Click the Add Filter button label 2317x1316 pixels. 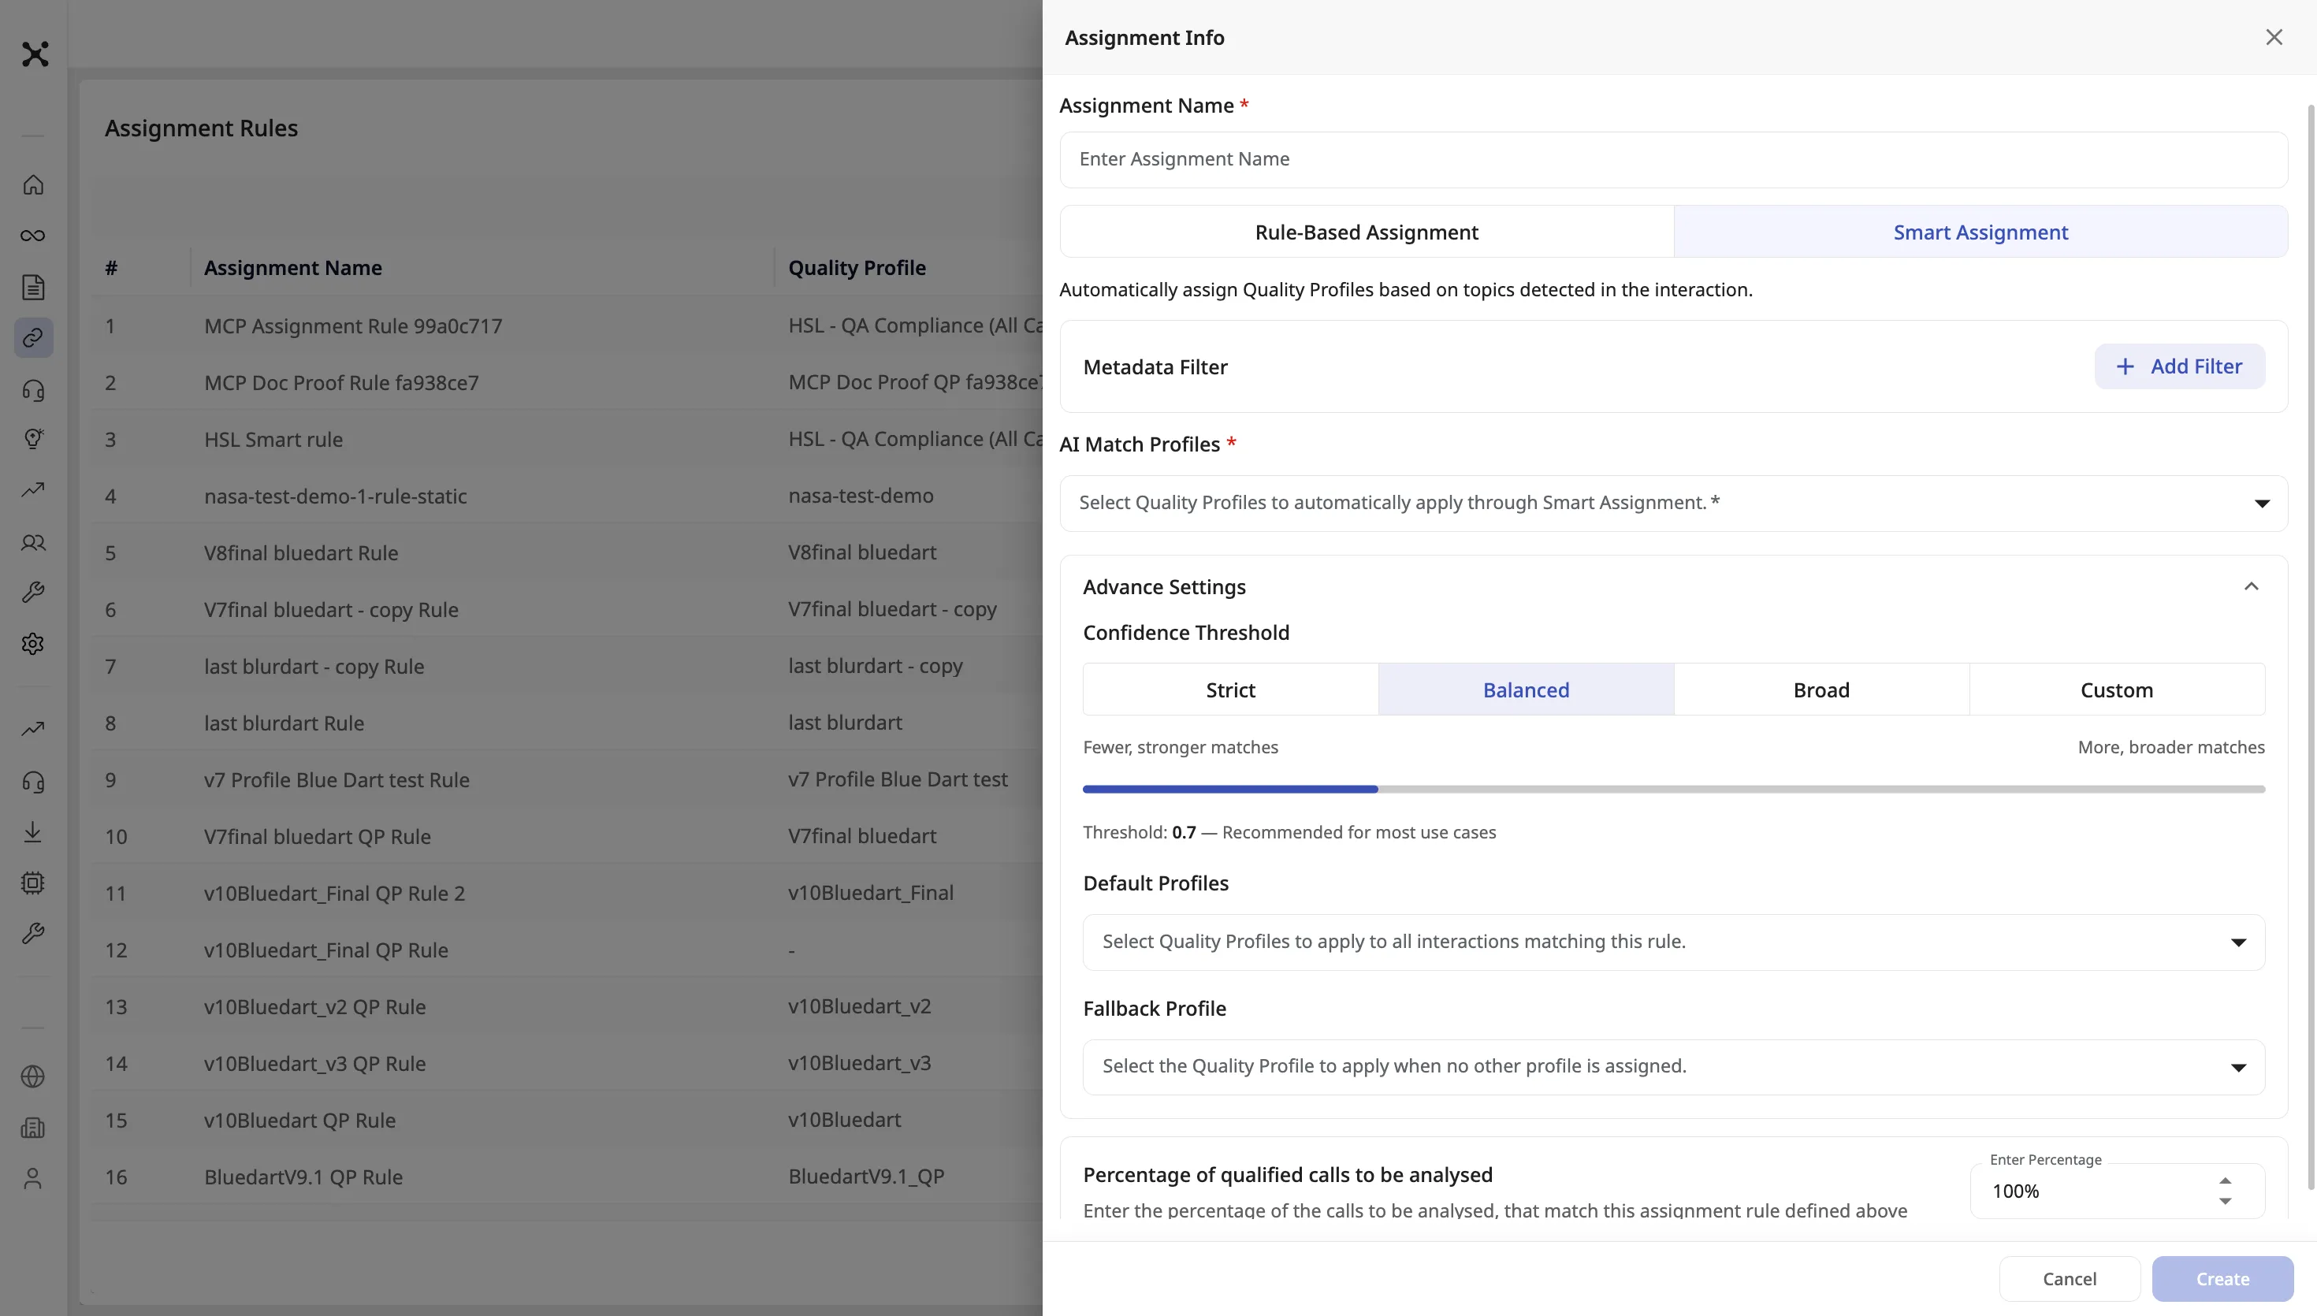2196,366
